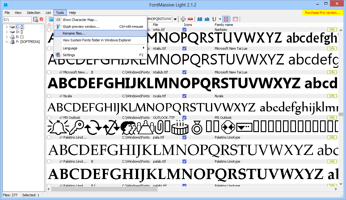Viewport: 346px width, 200px height.
Task: Click the OpenType icon of Microsoft New Tai Lue bold
Action: pos(61,72)
